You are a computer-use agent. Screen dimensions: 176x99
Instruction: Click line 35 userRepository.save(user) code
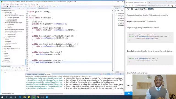click(48, 62)
